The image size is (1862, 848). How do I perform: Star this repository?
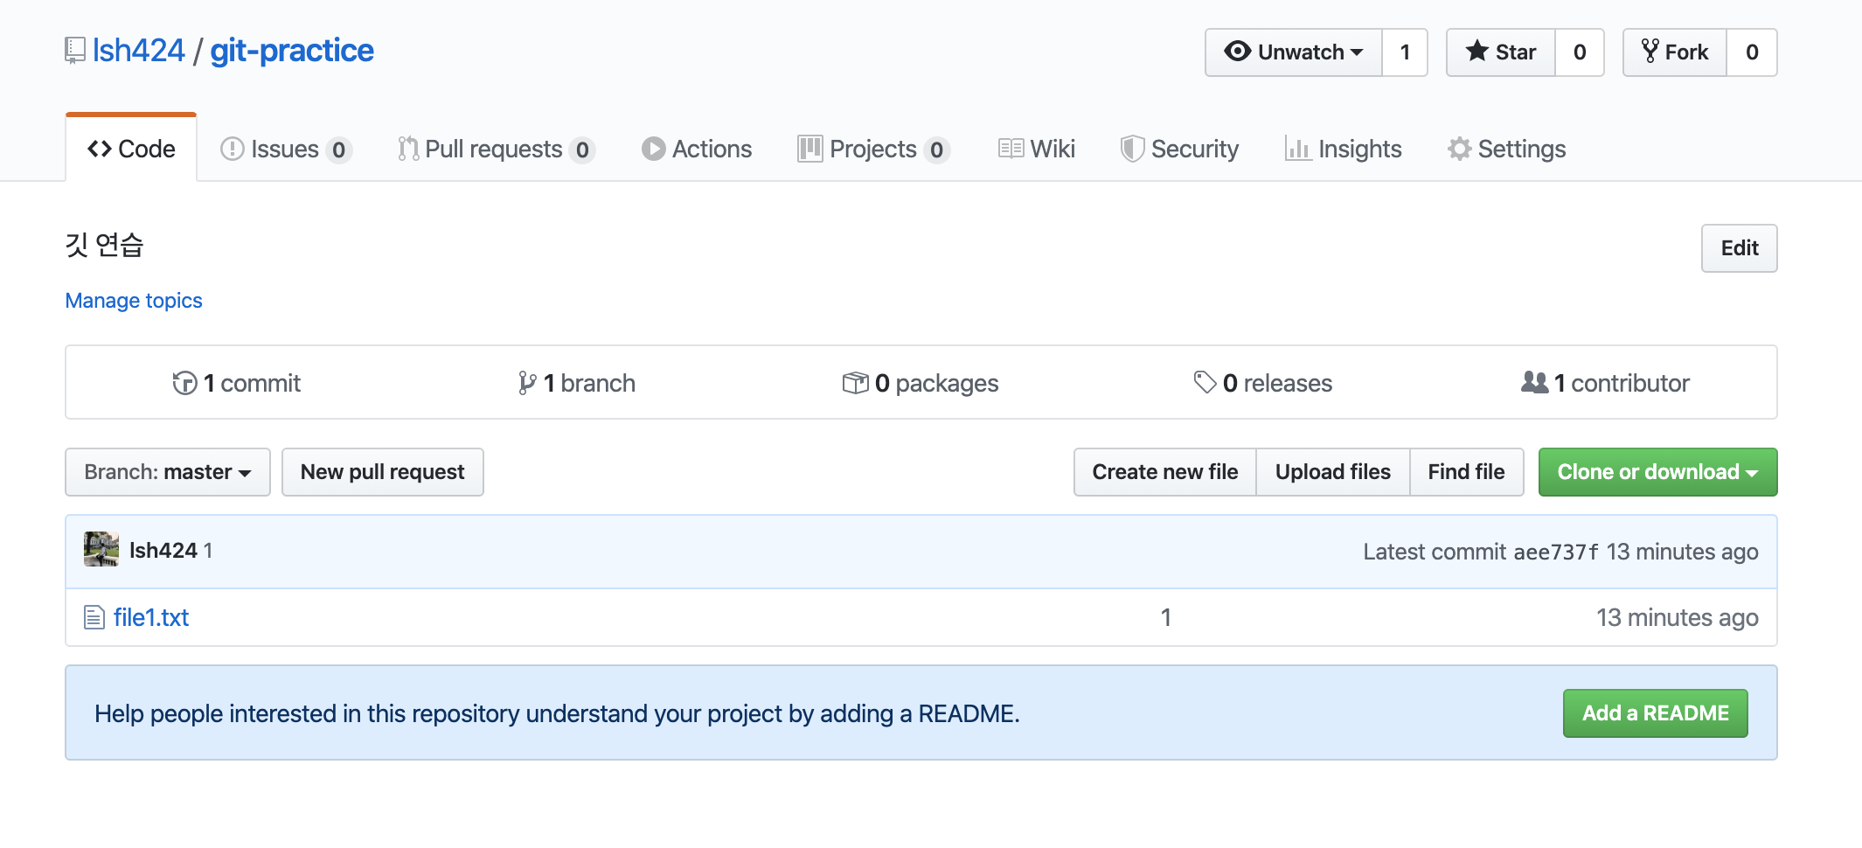coord(1501,52)
